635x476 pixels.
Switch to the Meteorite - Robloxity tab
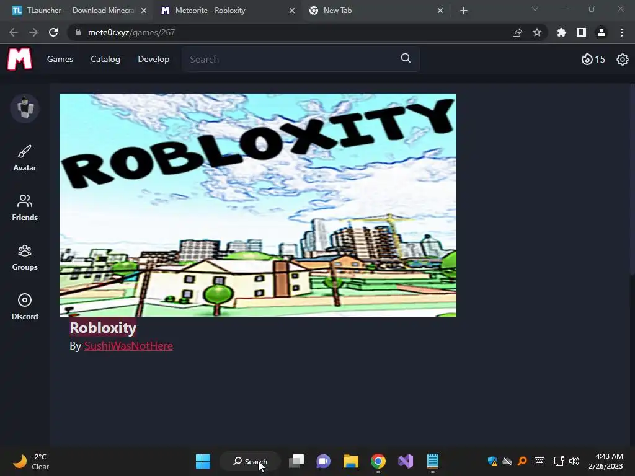coord(227,11)
